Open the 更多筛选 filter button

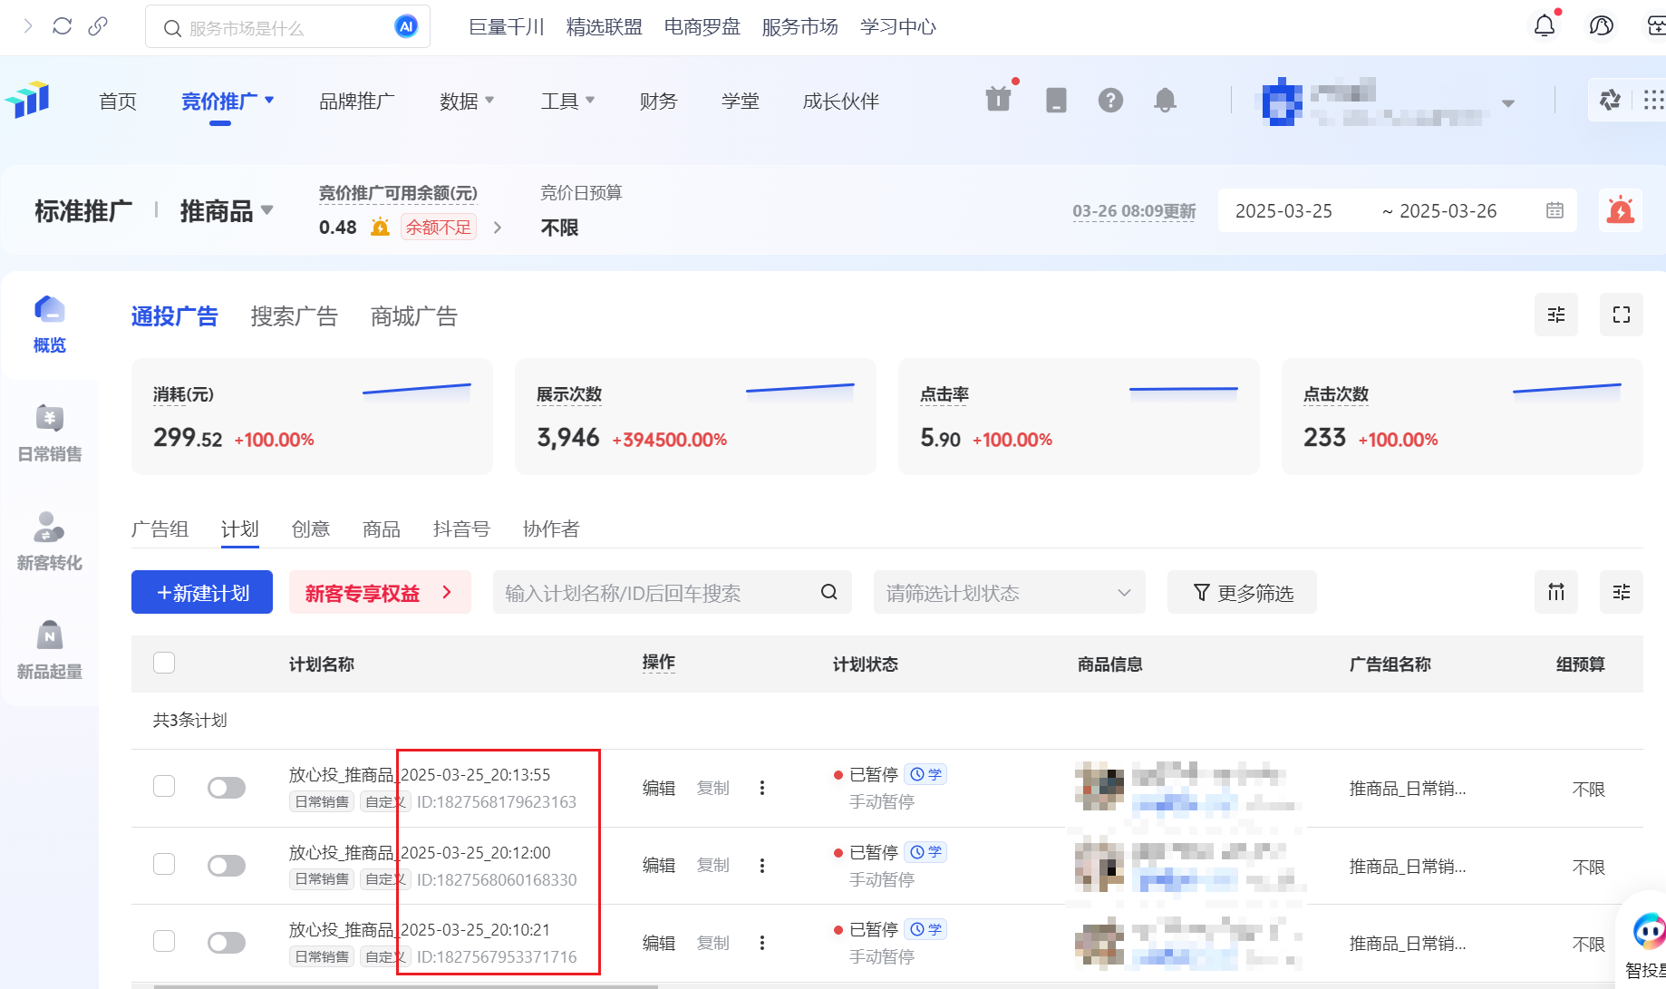(1242, 593)
